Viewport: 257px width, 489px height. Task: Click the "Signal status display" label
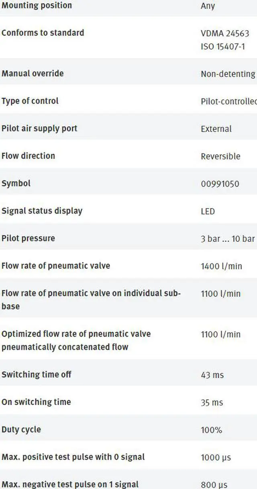[42, 211]
